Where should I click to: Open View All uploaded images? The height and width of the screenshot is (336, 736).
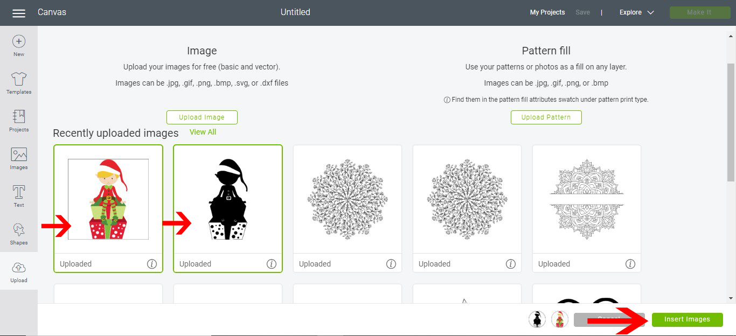pos(203,132)
